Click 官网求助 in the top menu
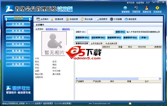 (131, 3)
